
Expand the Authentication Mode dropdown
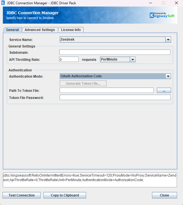click(x=168, y=76)
